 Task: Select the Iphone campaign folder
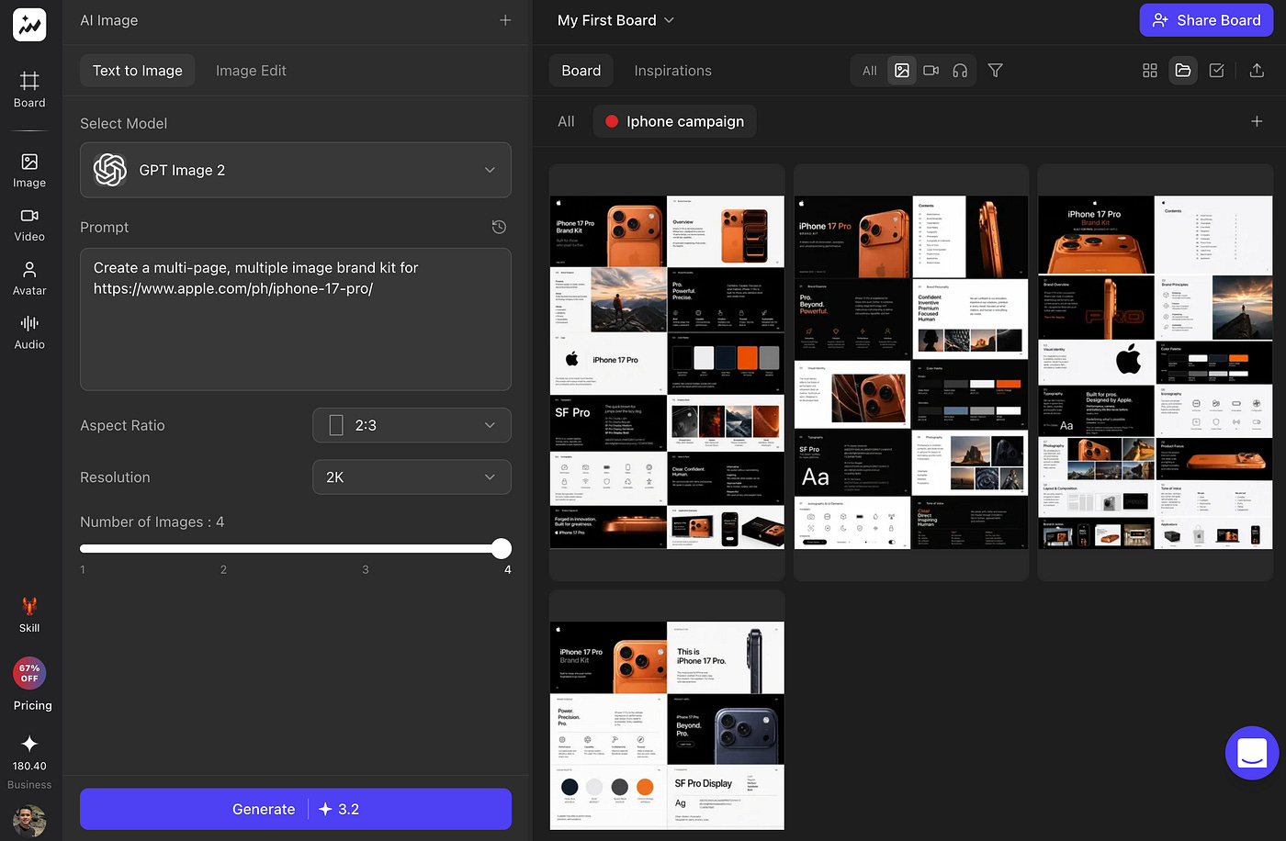tap(675, 121)
